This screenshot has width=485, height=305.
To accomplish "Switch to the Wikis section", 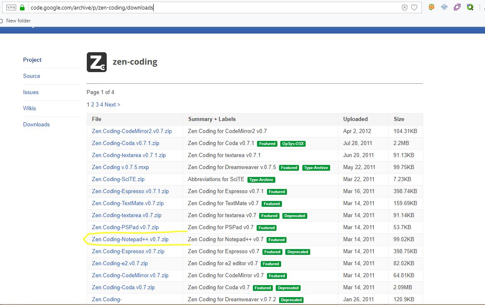I will [29, 108].
